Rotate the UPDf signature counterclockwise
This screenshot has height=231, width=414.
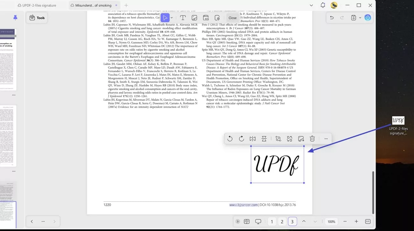pyautogui.click(x=230, y=139)
